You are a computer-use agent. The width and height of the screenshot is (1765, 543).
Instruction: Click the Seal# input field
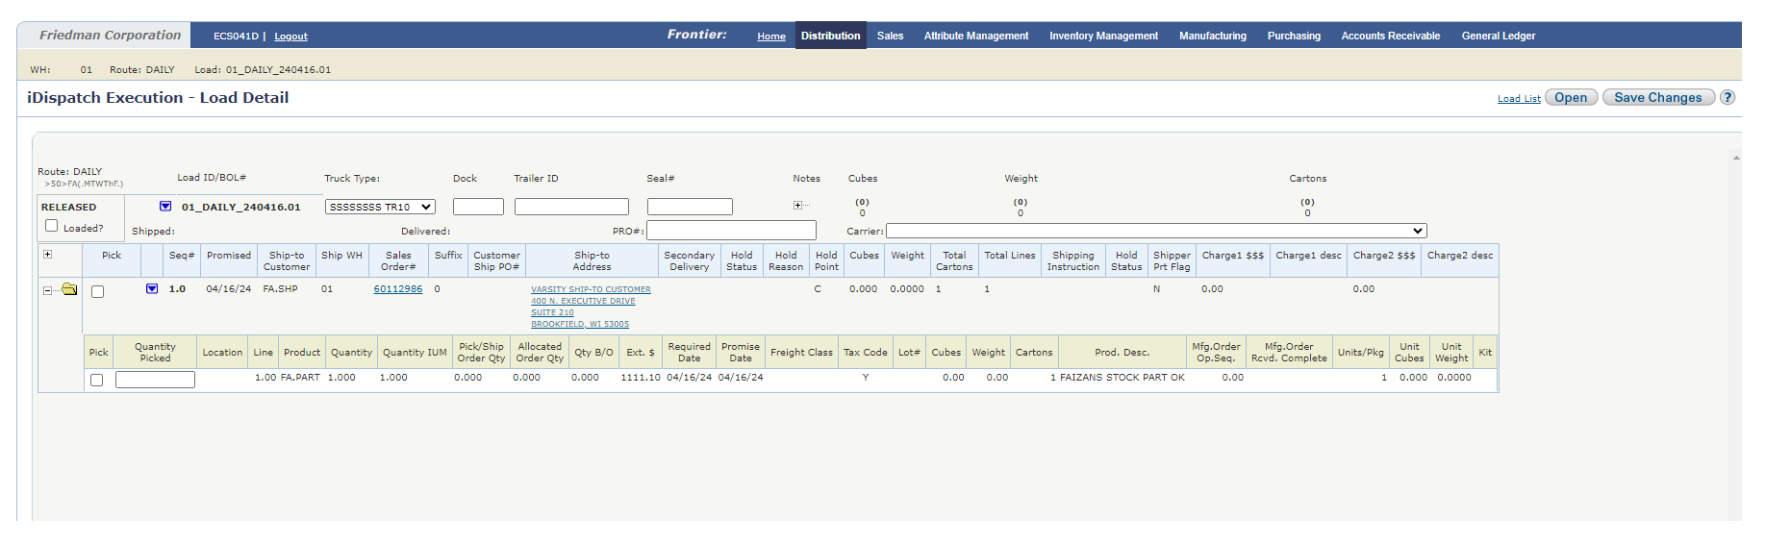[690, 207]
